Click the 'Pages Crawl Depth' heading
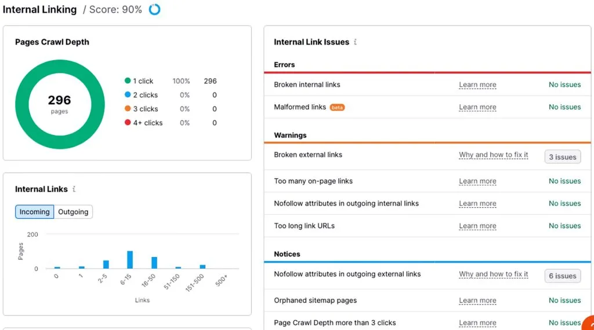Screen dimensions: 594x330 52,42
